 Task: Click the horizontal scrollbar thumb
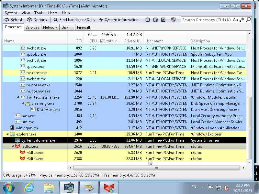(x=157, y=168)
